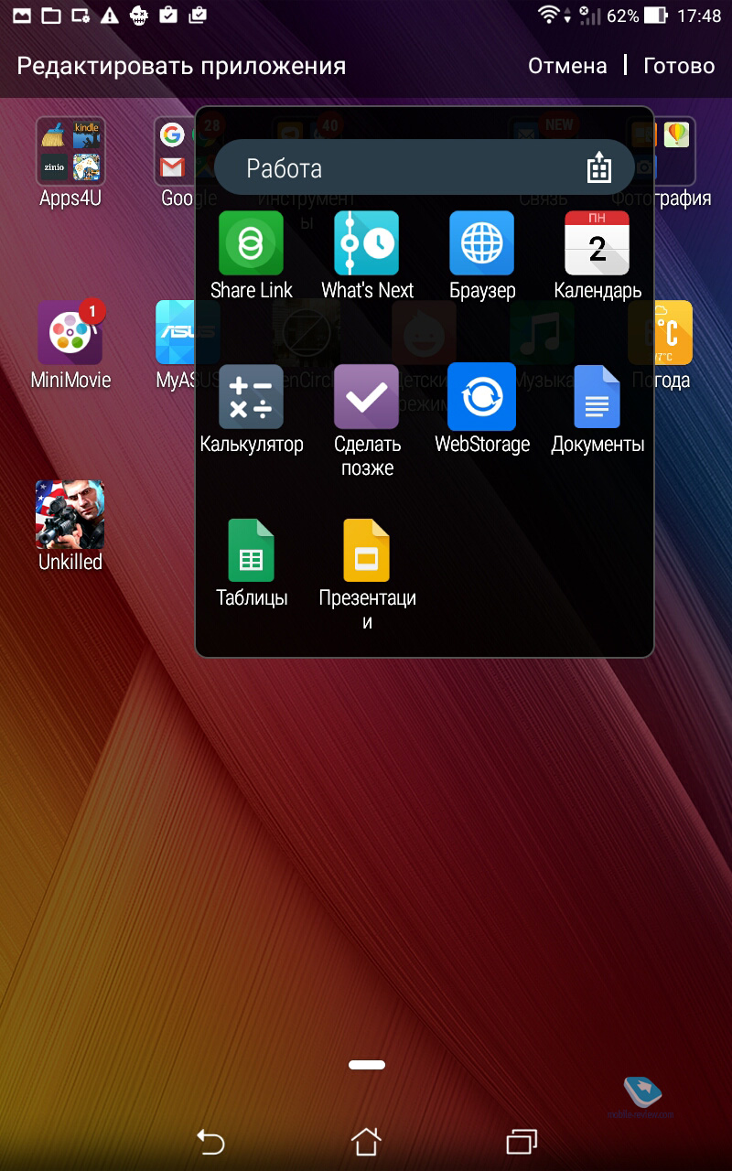Image resolution: width=732 pixels, height=1171 pixels.
Task: Open the WebStorage app
Action: (482, 397)
